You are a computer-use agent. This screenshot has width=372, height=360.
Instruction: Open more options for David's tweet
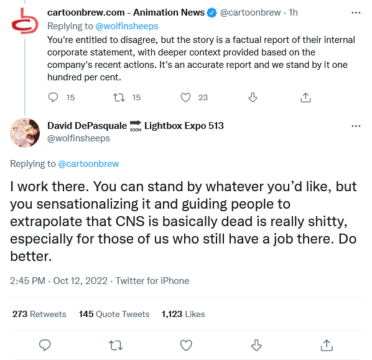coord(356,126)
